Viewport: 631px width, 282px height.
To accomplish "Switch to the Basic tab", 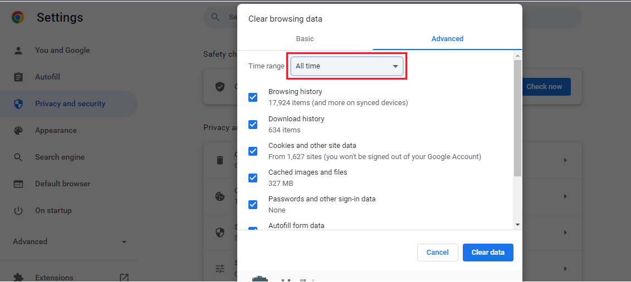I will pyautogui.click(x=305, y=39).
